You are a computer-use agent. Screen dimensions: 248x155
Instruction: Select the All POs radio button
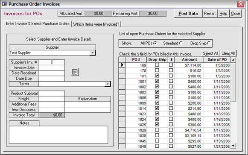pos(155,43)
